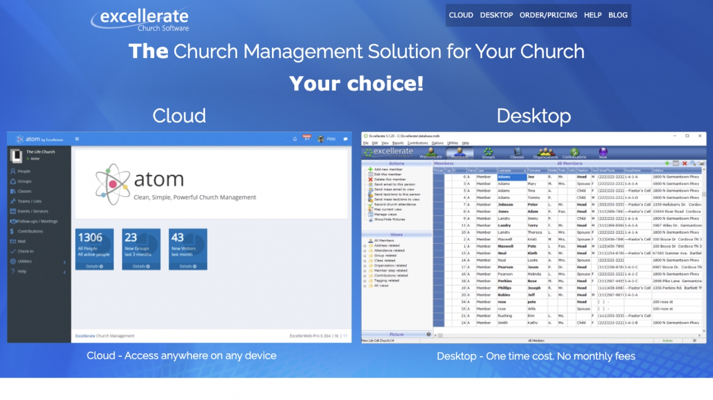Expand Utilities chevron in atom sidebar
The width and height of the screenshot is (713, 400).
tap(65, 262)
